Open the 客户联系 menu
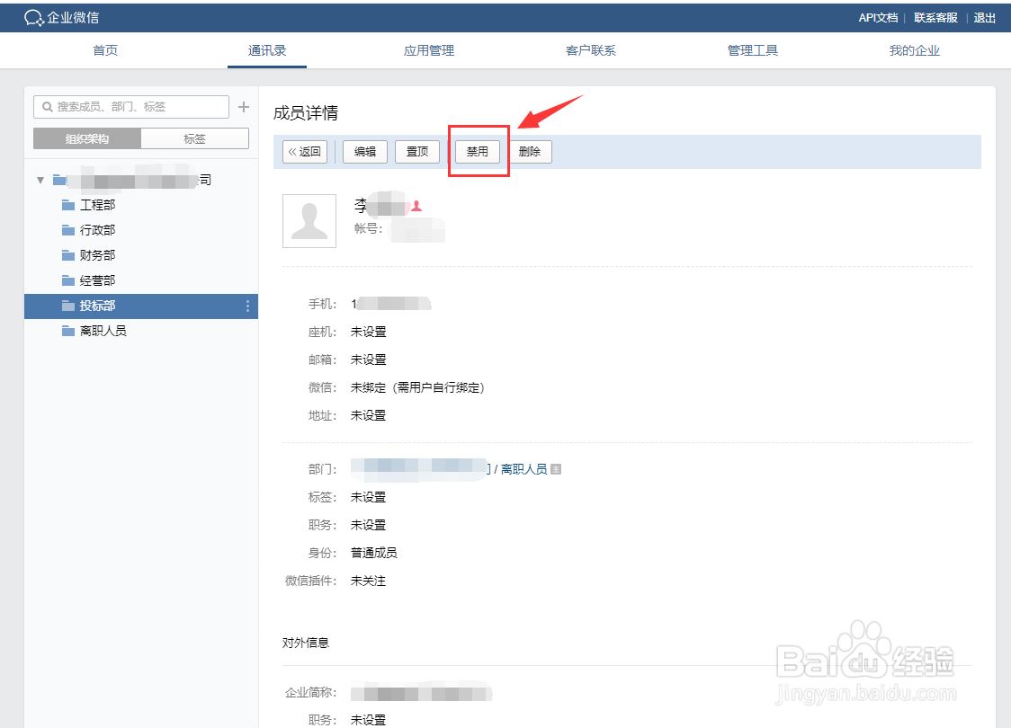 [591, 50]
